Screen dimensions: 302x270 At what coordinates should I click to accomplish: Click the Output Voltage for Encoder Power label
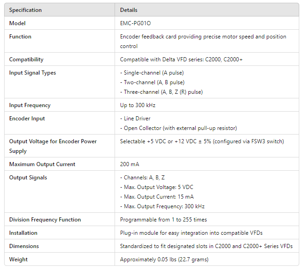point(53,141)
